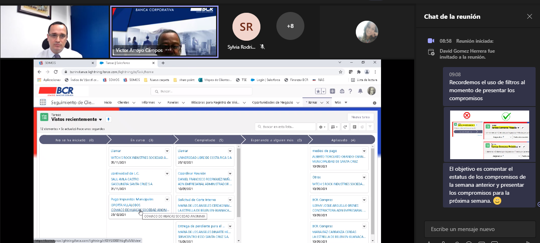This screenshot has width=540, height=243.
Task: Open the notifications bell
Action: click(360, 91)
